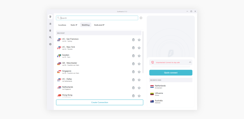Select recently used Netherlands Amsterdam
This screenshot has width=244, height=119.
pos(171,87)
